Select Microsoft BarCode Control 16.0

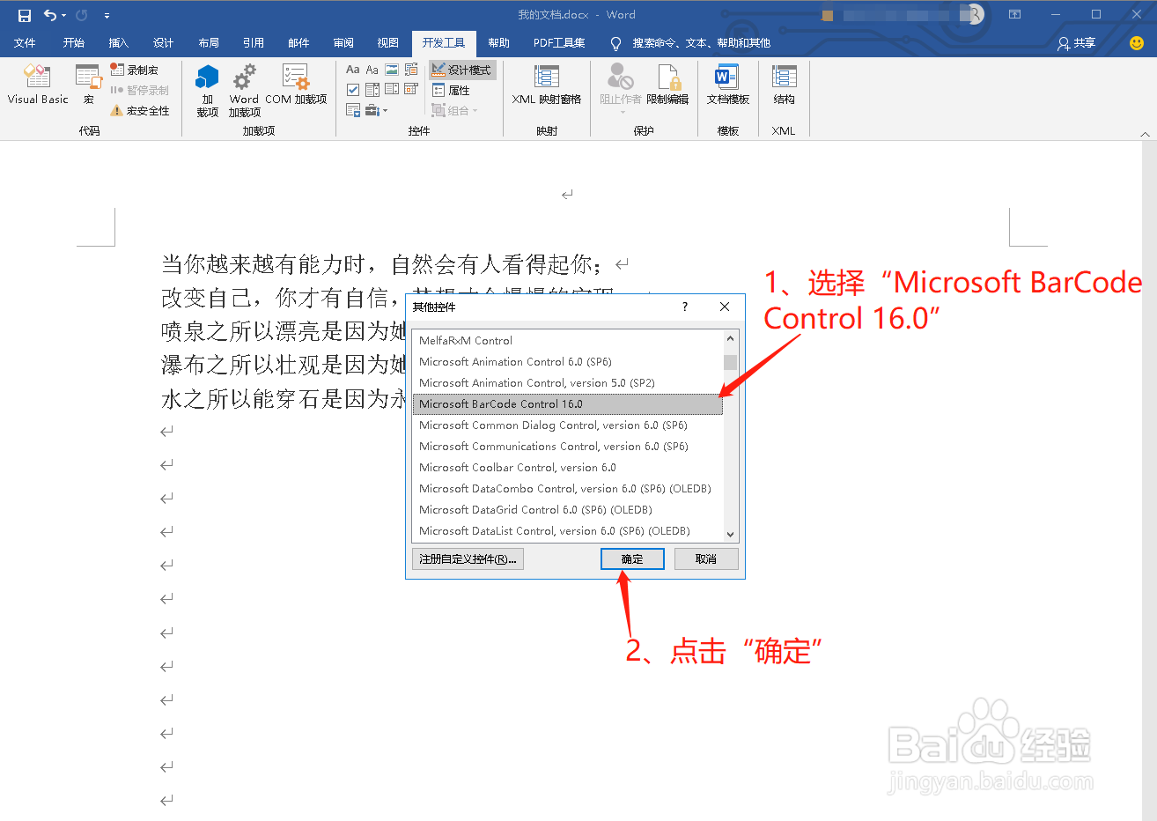(568, 403)
